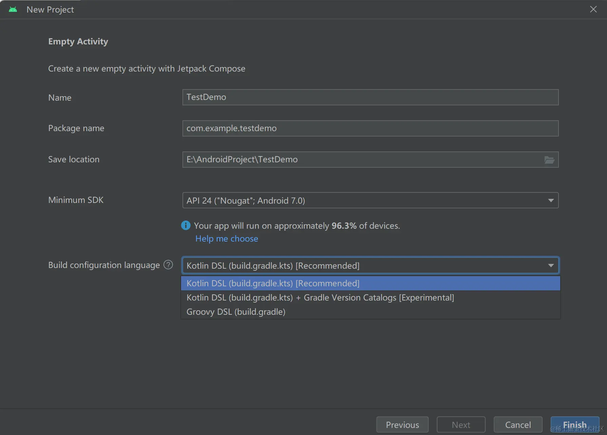Click the Next button
607x435 pixels.
(x=461, y=424)
